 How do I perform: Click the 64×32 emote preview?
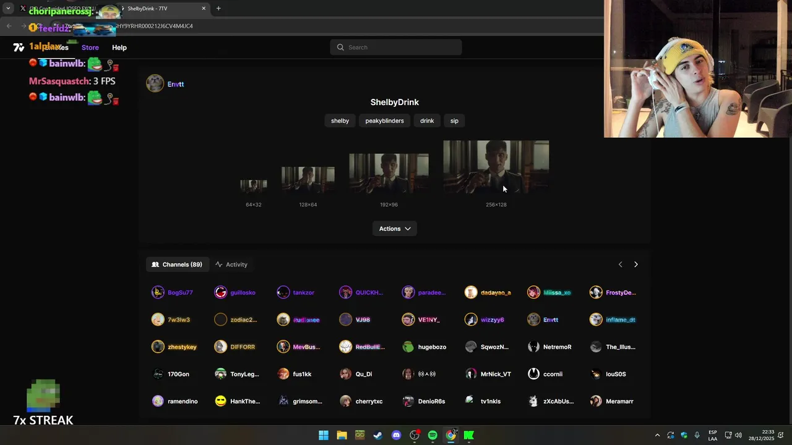pyautogui.click(x=254, y=186)
